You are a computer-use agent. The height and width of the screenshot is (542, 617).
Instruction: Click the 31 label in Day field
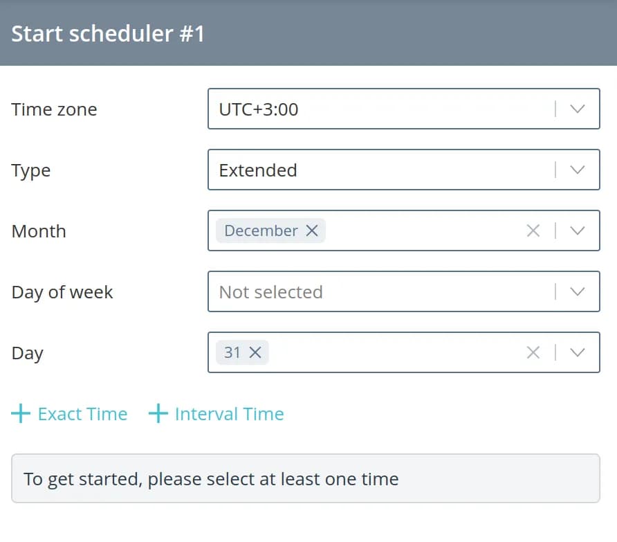click(232, 352)
